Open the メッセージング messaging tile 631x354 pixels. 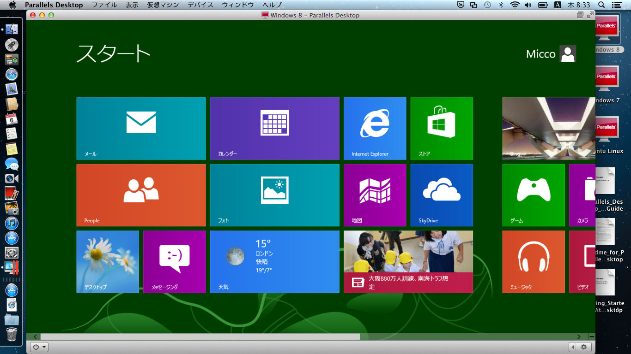[x=174, y=262]
